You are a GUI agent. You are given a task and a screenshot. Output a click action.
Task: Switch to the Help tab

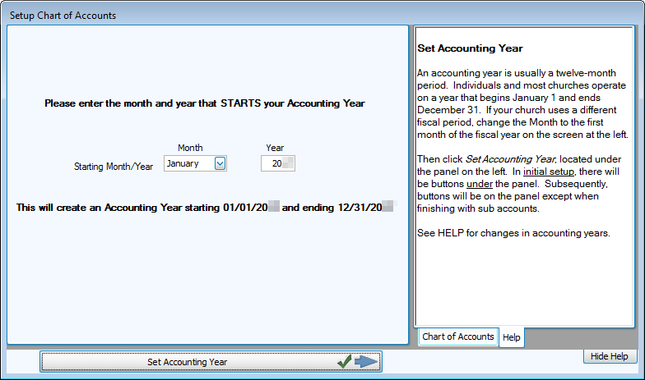coord(512,337)
